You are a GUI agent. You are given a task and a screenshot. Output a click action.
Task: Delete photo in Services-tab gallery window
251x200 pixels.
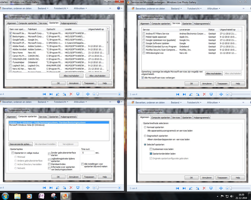click(x=205, y=94)
